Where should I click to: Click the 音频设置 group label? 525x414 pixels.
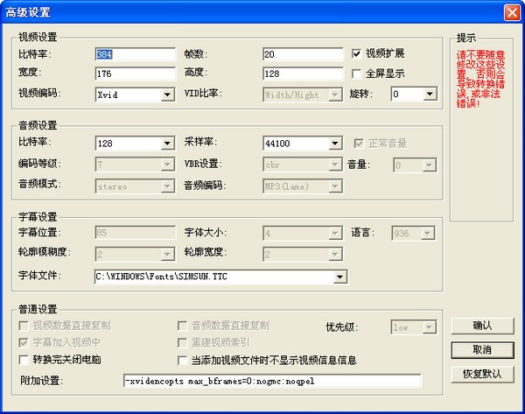38,125
